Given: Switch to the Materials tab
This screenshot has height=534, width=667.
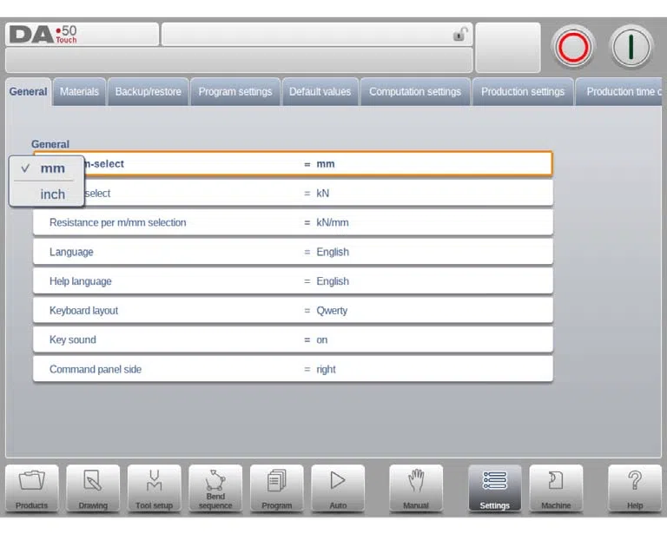Looking at the screenshot, I should pos(79,91).
